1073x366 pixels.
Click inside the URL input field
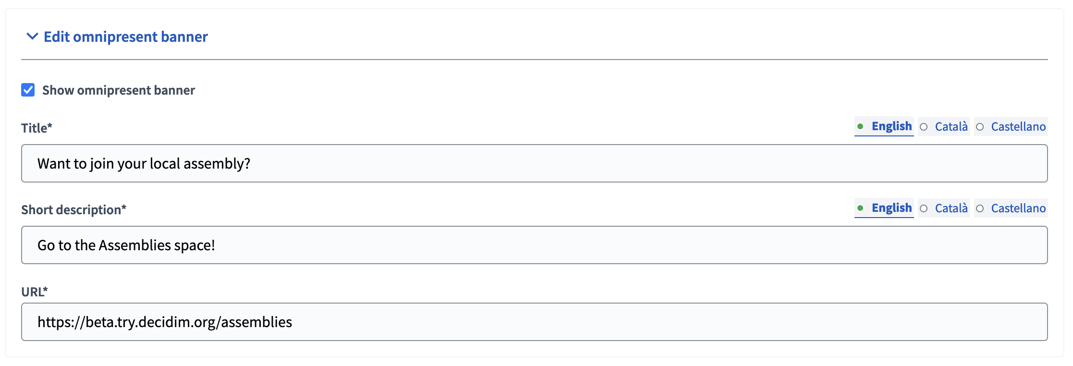[534, 321]
